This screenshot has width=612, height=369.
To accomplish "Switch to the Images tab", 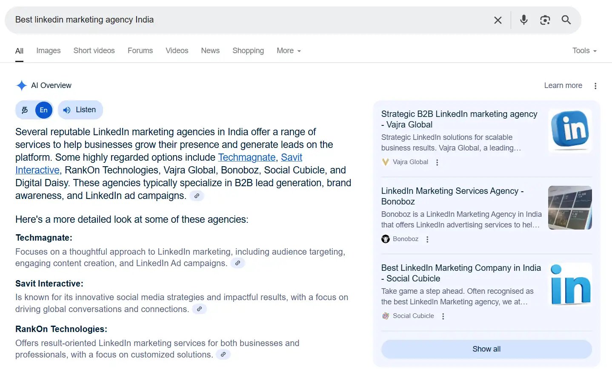I will pyautogui.click(x=48, y=51).
